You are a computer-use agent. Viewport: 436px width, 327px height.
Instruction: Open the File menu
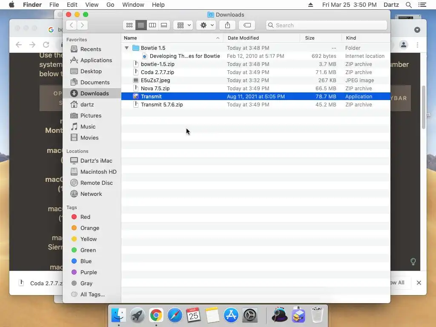[x=54, y=5]
